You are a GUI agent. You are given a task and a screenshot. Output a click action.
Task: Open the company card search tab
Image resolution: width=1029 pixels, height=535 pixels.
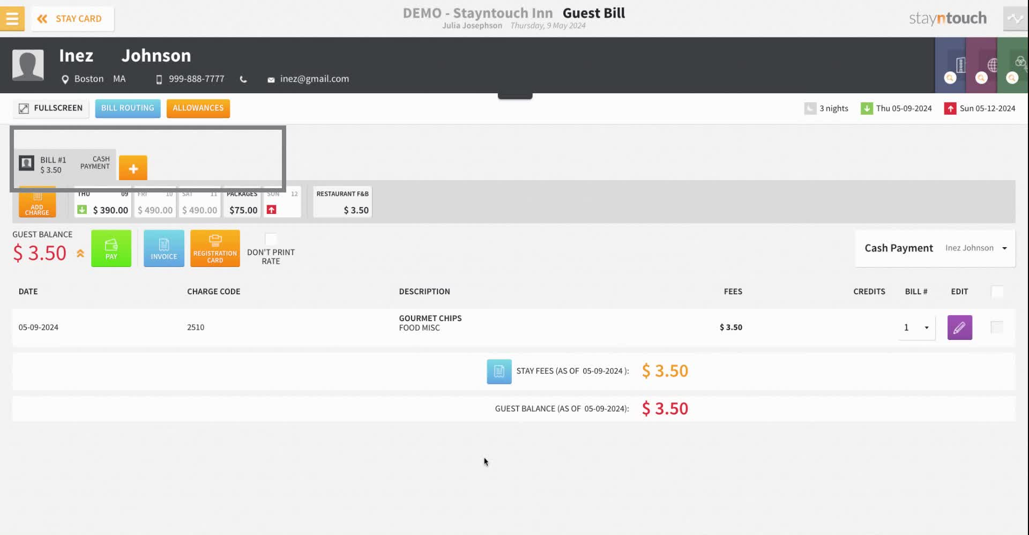point(950,65)
